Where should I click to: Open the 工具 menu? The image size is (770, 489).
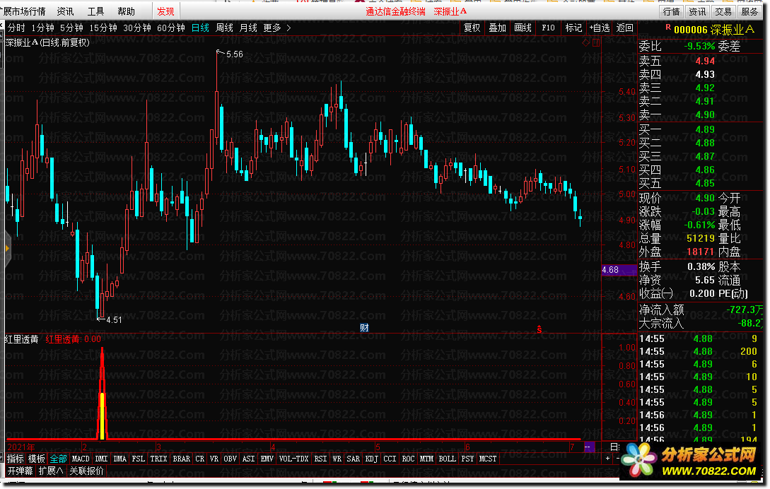coord(95,11)
